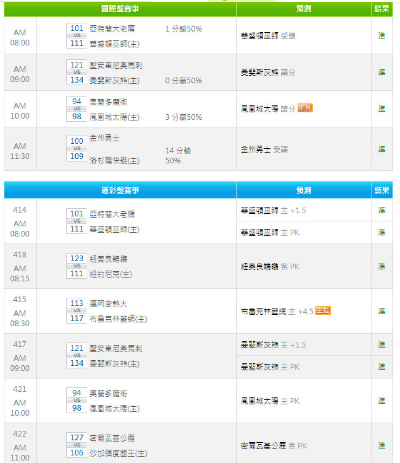This screenshot has width=400, height=463.
Task: Select prediction 紐奧良鵜鶘 客 PK
Action: (x=270, y=267)
